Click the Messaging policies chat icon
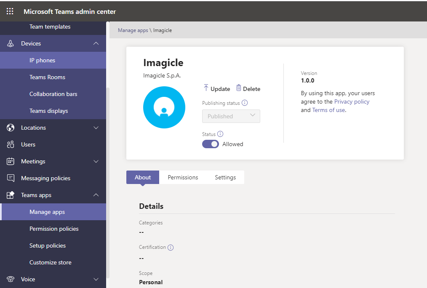 click(x=11, y=178)
